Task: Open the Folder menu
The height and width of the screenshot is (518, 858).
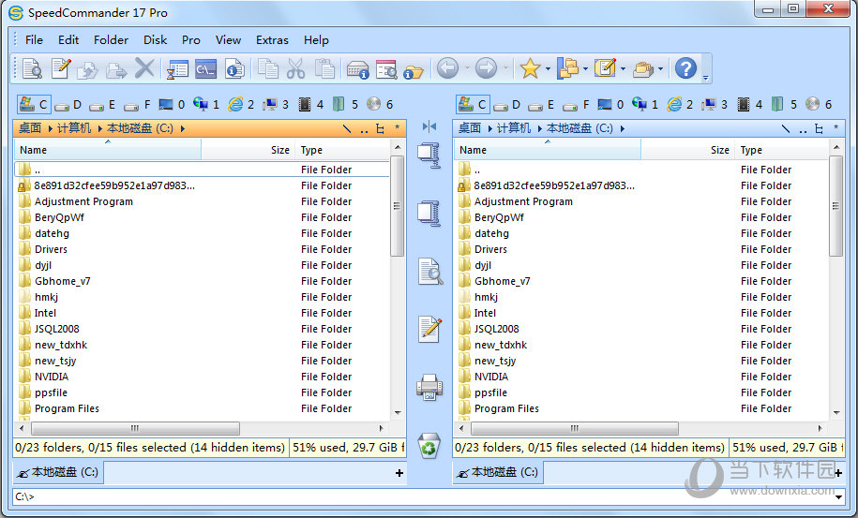Action: coord(111,40)
